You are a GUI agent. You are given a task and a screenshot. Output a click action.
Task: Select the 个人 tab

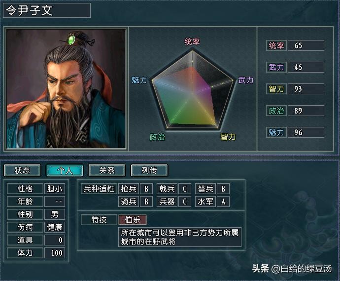65,170
